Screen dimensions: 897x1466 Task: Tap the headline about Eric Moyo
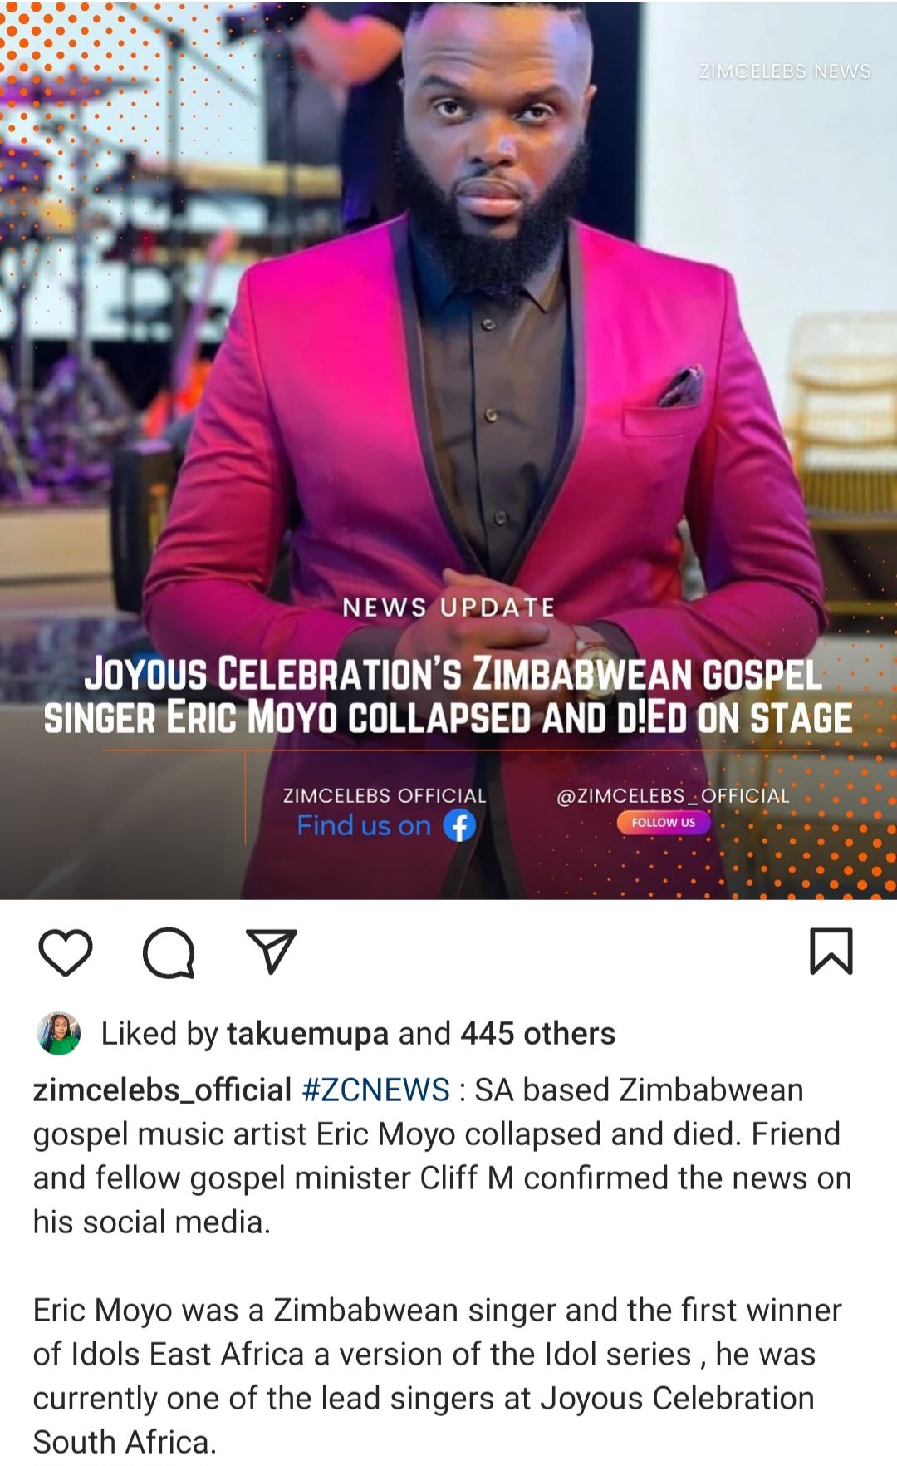click(448, 696)
